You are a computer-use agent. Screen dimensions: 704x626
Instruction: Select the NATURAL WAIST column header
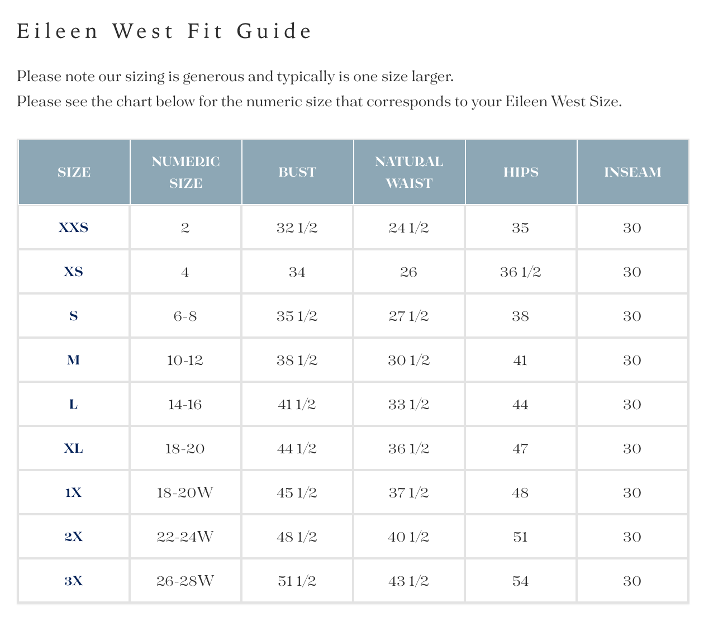[x=409, y=172]
